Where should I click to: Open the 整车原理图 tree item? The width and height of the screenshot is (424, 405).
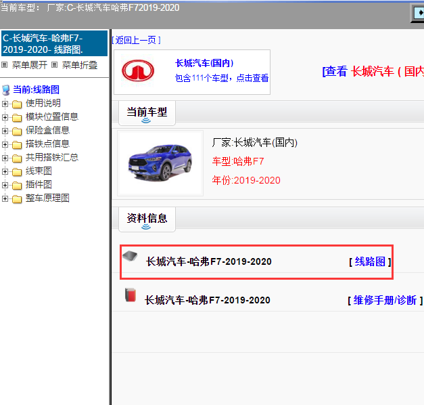(47, 198)
